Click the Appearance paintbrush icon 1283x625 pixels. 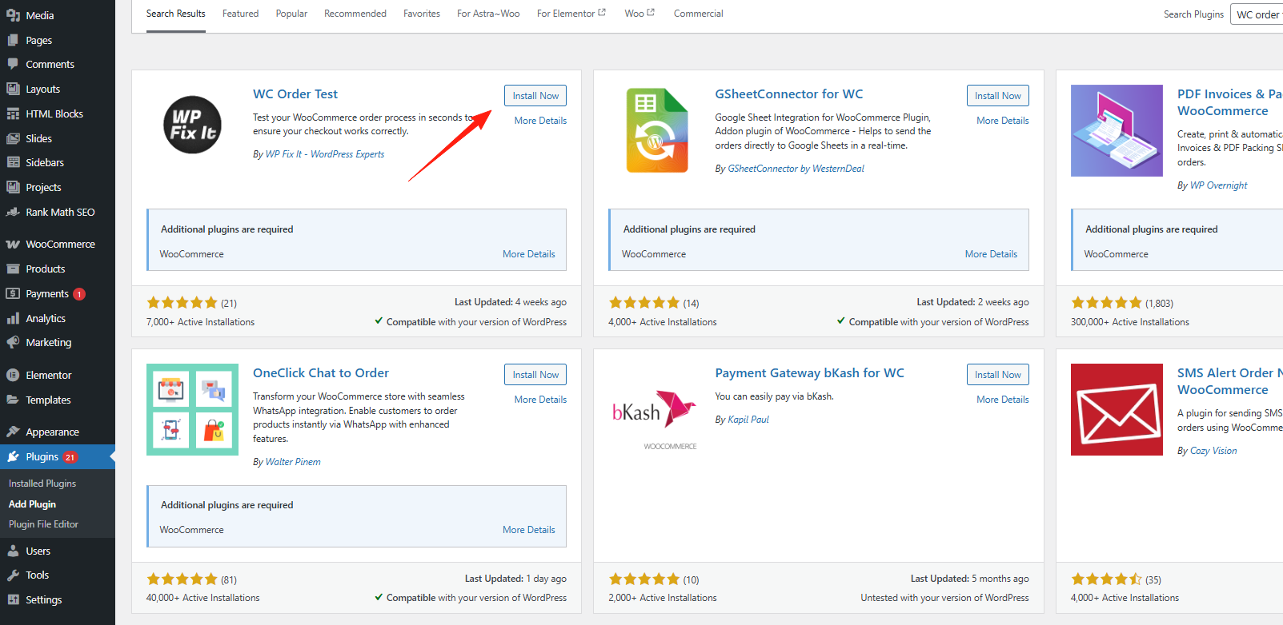coord(13,432)
